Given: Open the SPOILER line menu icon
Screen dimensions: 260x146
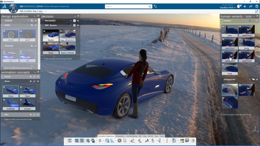Looking at the screenshot, I should coord(36,46).
